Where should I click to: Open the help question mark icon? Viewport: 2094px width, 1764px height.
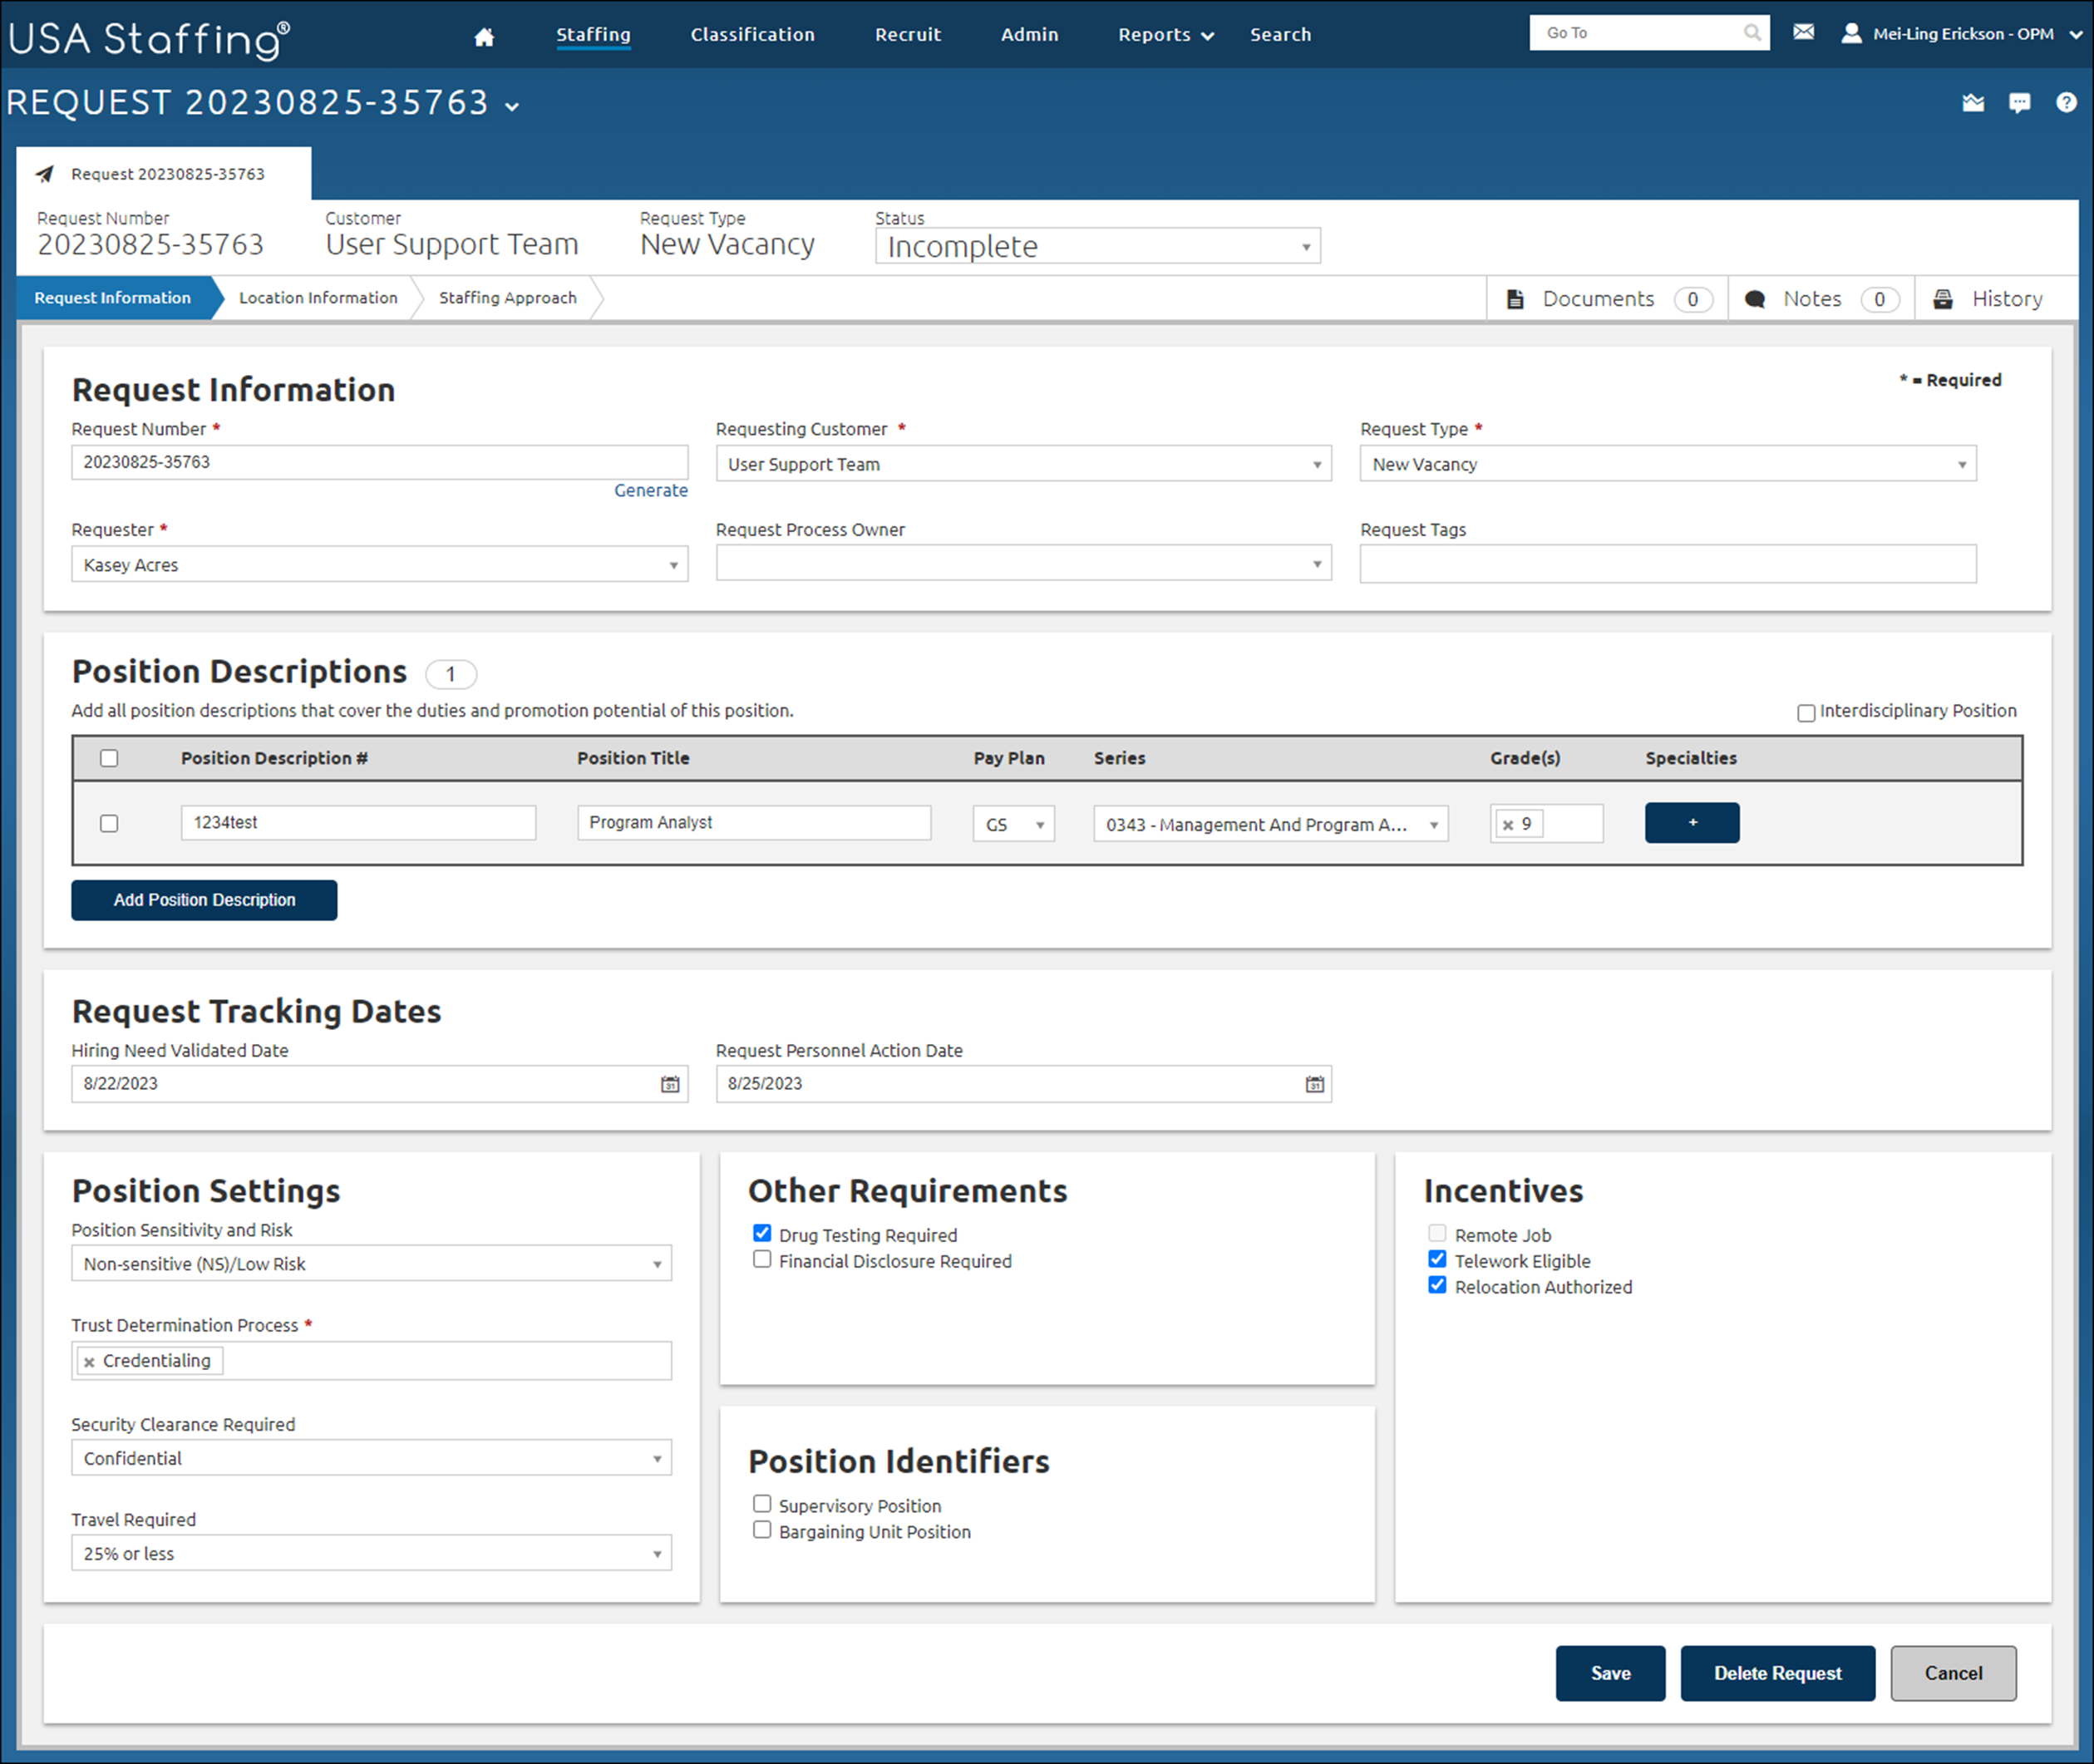(2066, 102)
